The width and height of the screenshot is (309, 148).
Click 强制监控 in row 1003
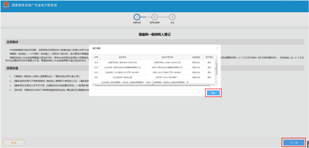point(196,72)
